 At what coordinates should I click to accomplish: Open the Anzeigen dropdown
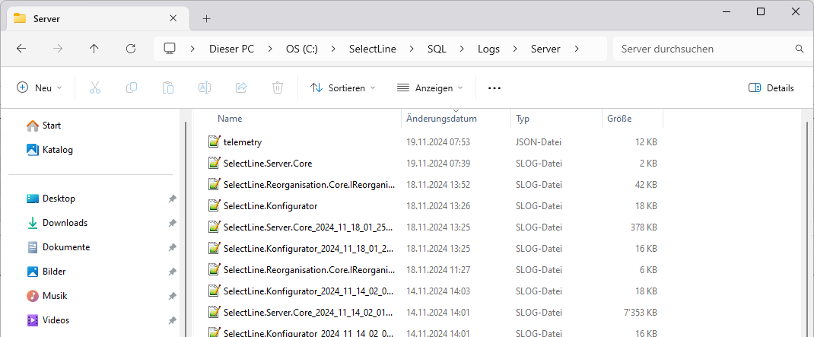430,87
